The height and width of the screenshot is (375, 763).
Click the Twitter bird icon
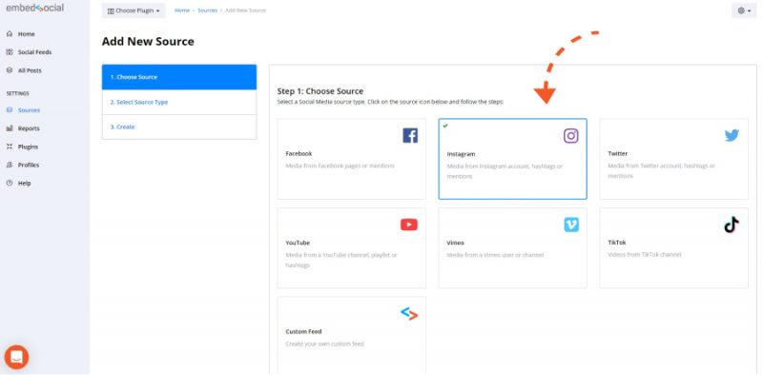[x=732, y=135]
